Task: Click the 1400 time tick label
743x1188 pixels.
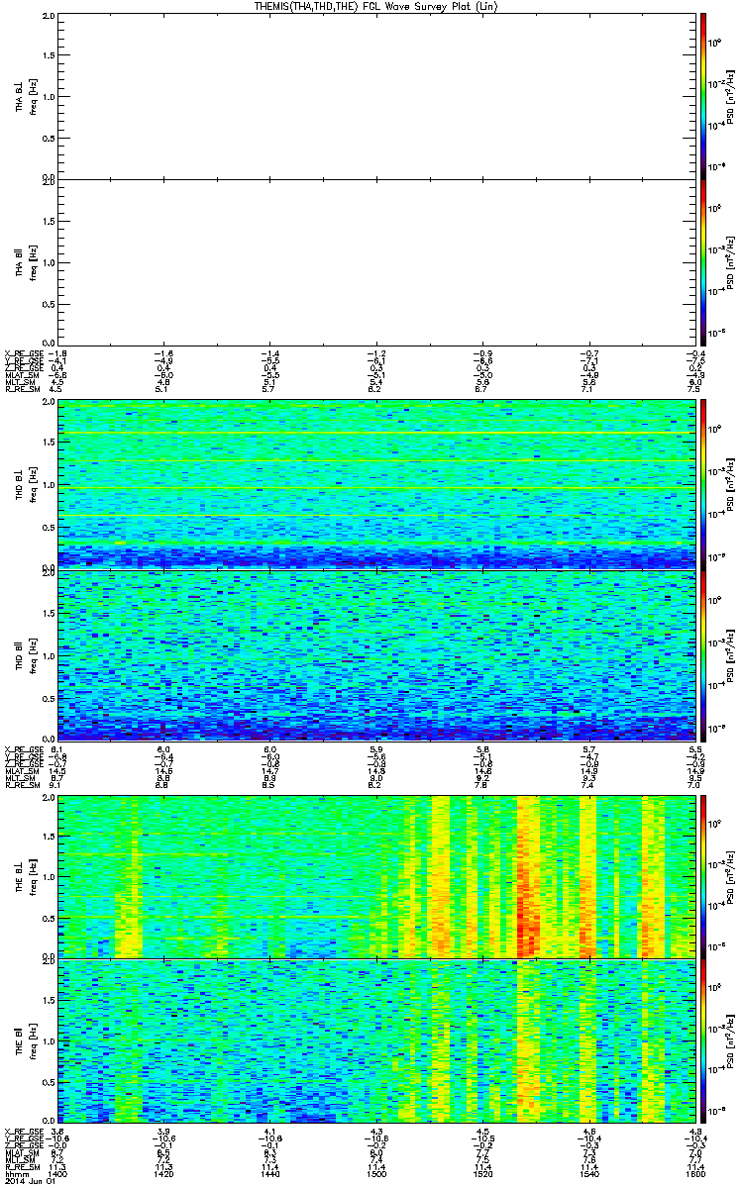Action: pyautogui.click(x=58, y=1176)
